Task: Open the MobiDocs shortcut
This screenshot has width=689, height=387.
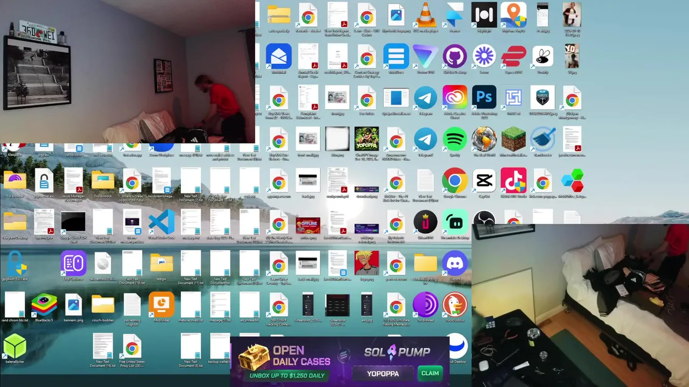Action: tap(396, 56)
